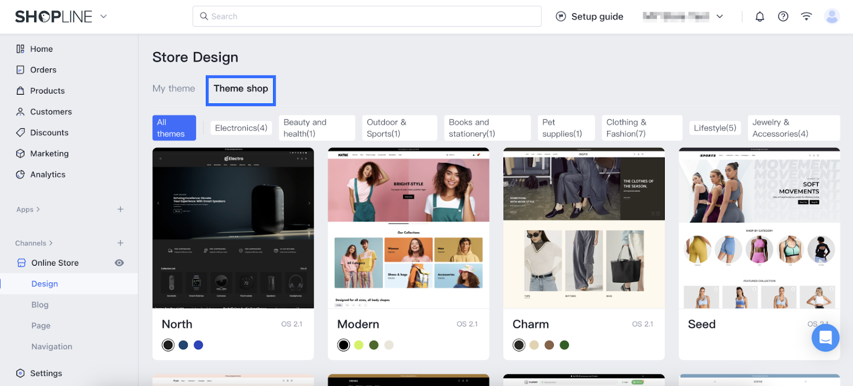This screenshot has width=853, height=386.
Task: Click the Store Design heading
Action: point(195,57)
